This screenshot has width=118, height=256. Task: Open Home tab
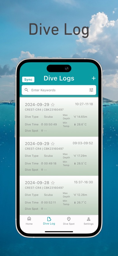[29, 221]
